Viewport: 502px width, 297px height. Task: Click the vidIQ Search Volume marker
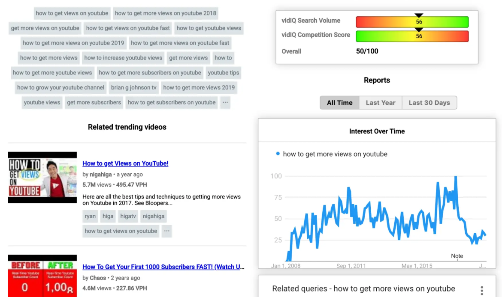pyautogui.click(x=419, y=15)
